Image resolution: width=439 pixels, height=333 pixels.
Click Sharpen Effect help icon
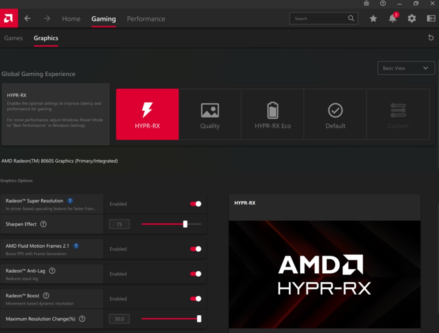43,224
